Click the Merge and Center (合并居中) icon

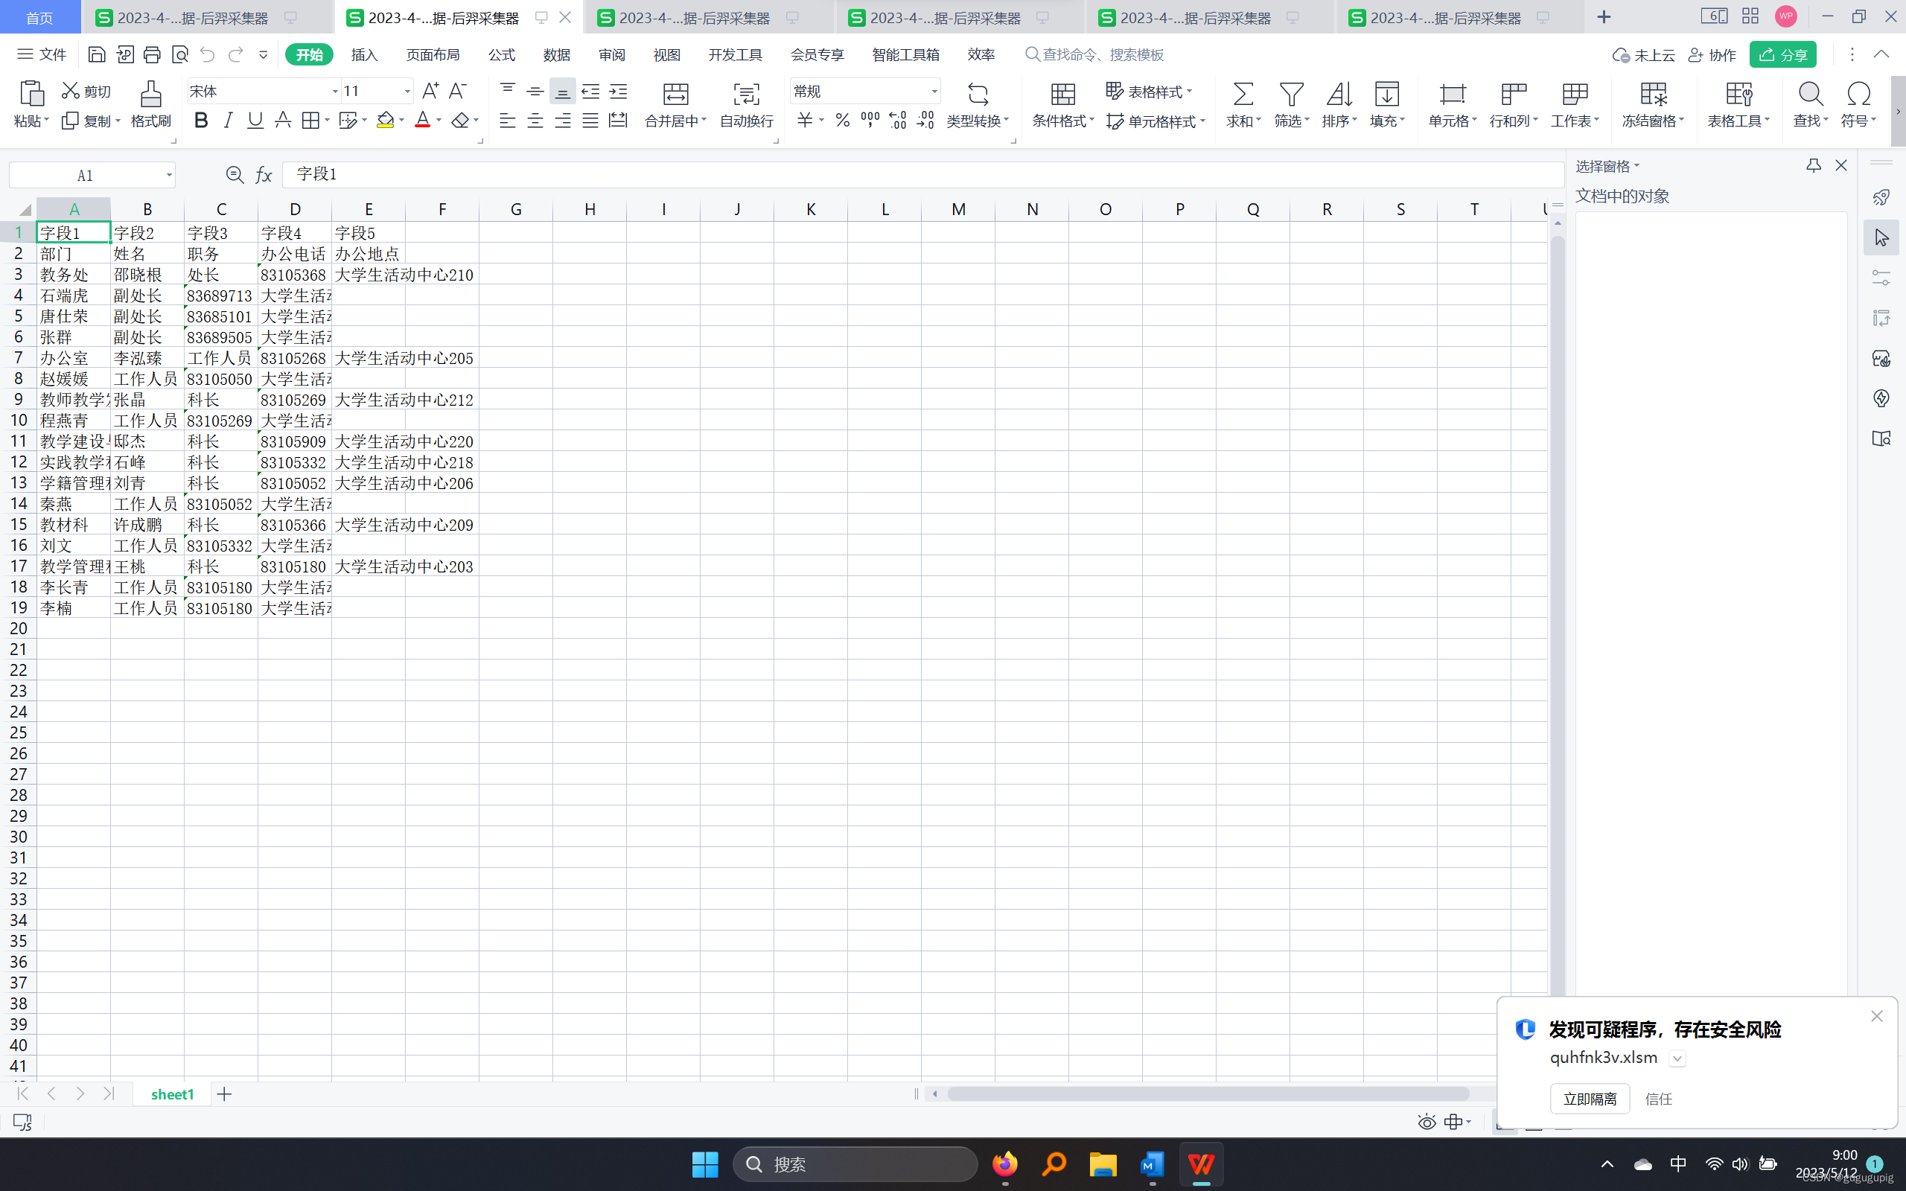pos(675,95)
